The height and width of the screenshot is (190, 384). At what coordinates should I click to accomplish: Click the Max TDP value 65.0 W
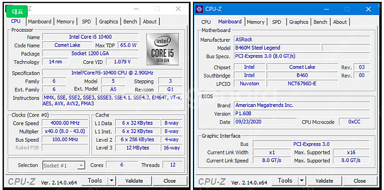pos(128,45)
